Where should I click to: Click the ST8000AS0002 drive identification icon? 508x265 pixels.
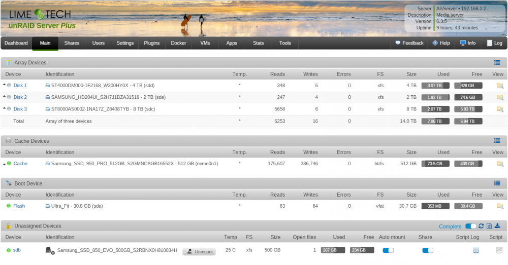(x=48, y=109)
